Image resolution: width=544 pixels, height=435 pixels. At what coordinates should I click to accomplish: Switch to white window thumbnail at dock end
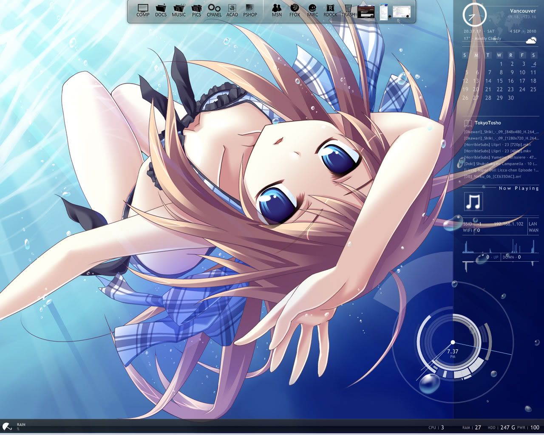coord(402,12)
